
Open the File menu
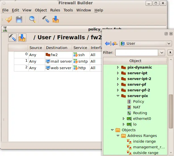[x=5, y=10]
